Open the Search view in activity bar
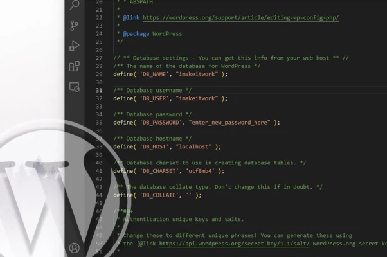Screen dimensions: 387x257 tap(75, 5)
